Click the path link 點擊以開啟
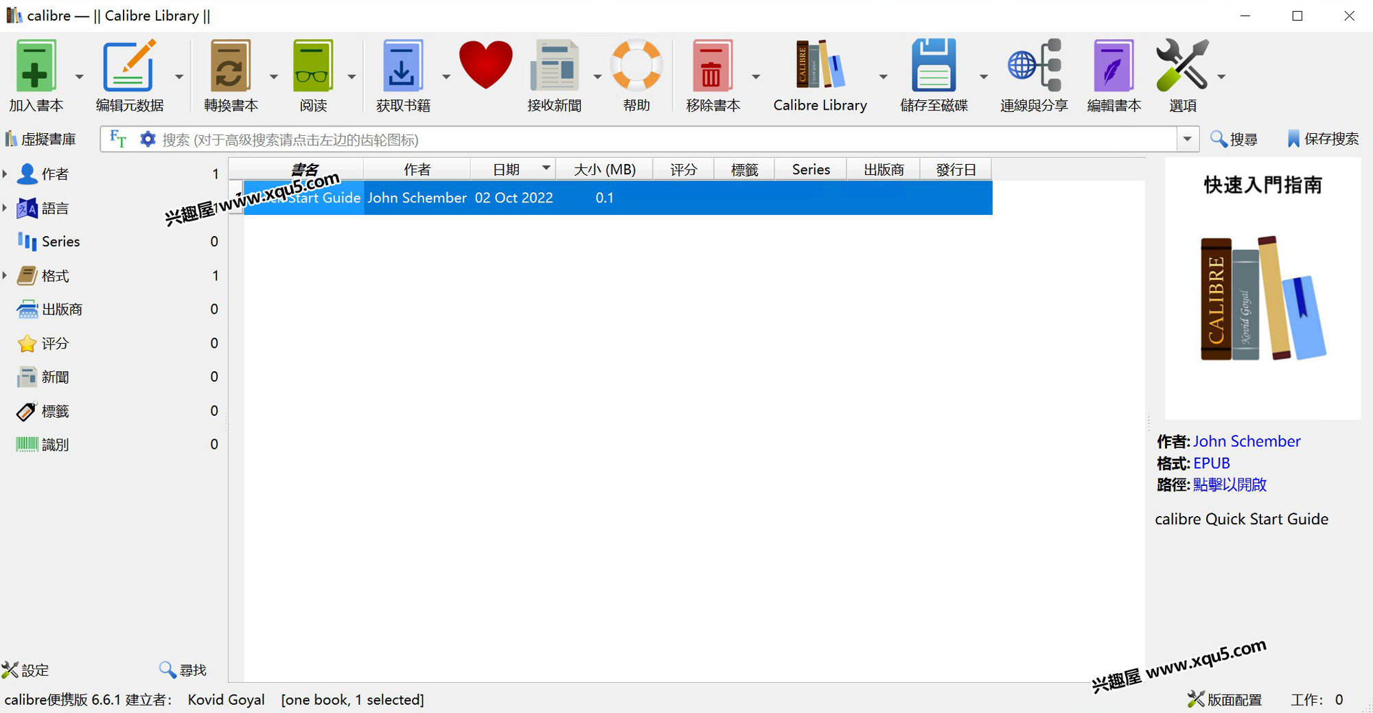 pyautogui.click(x=1230, y=484)
